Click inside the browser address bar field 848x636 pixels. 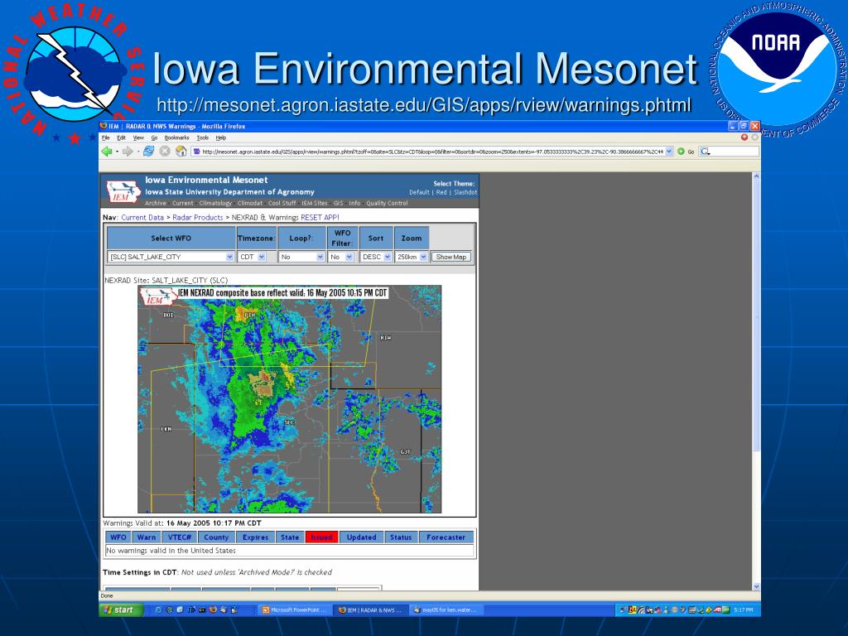(x=432, y=152)
